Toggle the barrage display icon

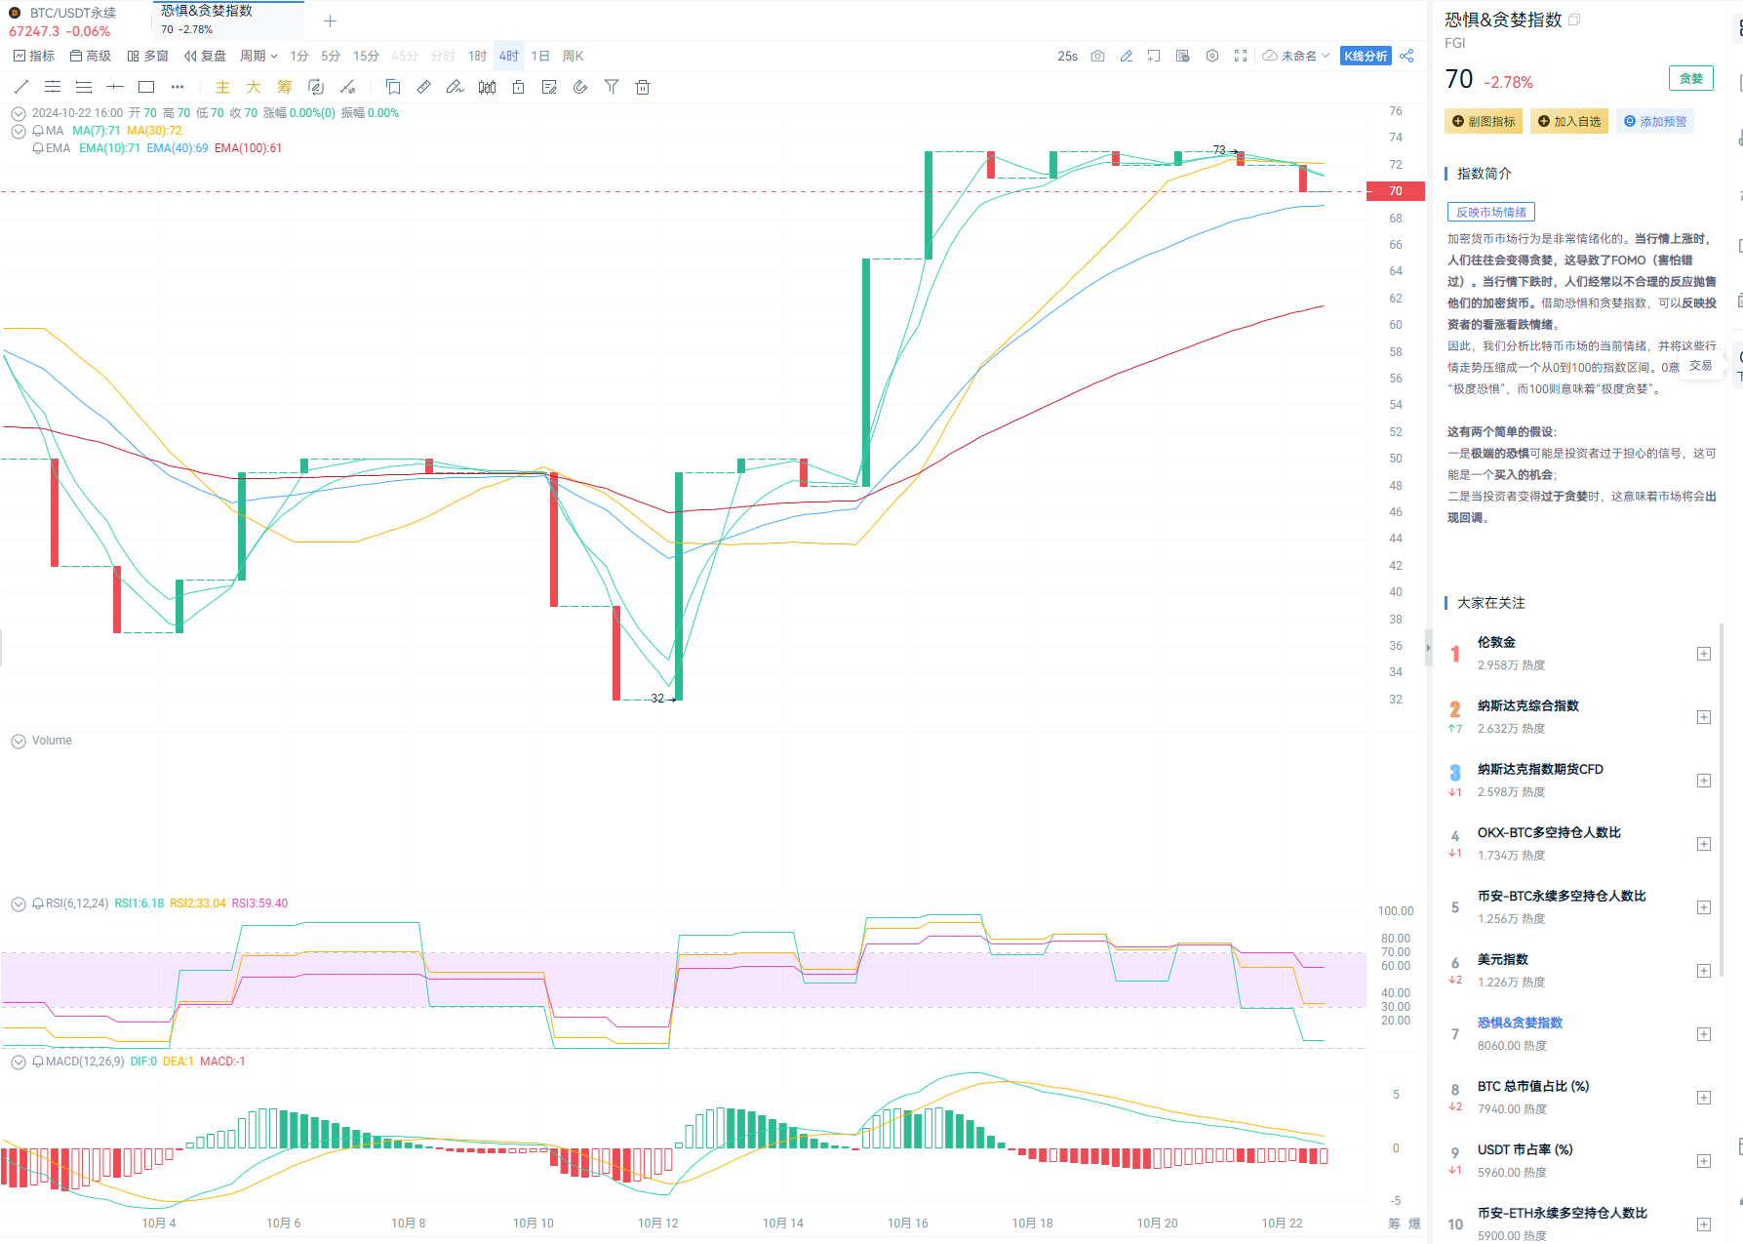(1183, 56)
